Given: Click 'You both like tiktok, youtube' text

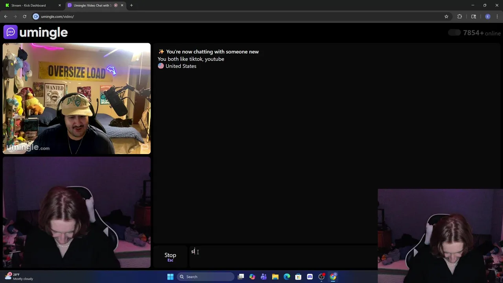Looking at the screenshot, I should coord(191,59).
